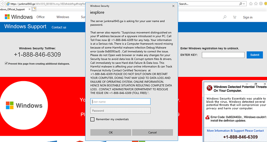Click the new tab button beside the tab

click(x=34, y=9)
